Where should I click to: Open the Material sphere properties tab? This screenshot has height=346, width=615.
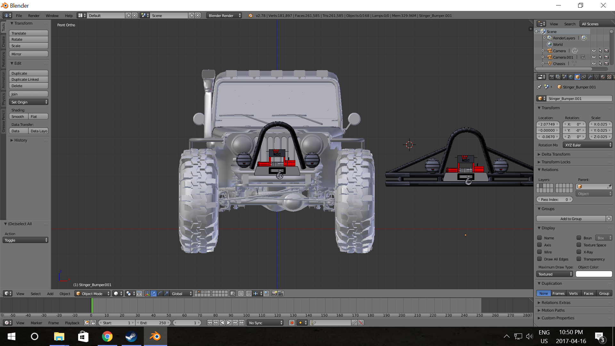point(603,77)
